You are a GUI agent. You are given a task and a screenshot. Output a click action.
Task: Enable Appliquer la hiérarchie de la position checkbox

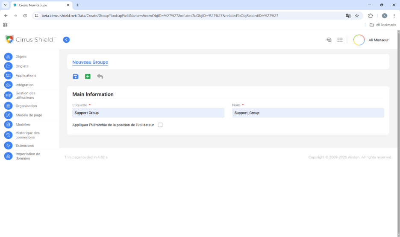tap(160, 125)
